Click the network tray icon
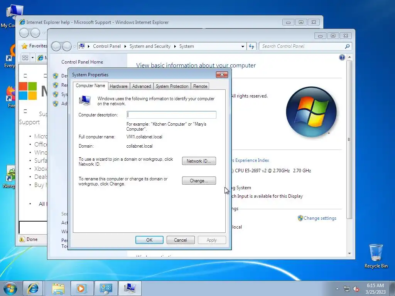The height and width of the screenshot is (296, 395). point(347,289)
